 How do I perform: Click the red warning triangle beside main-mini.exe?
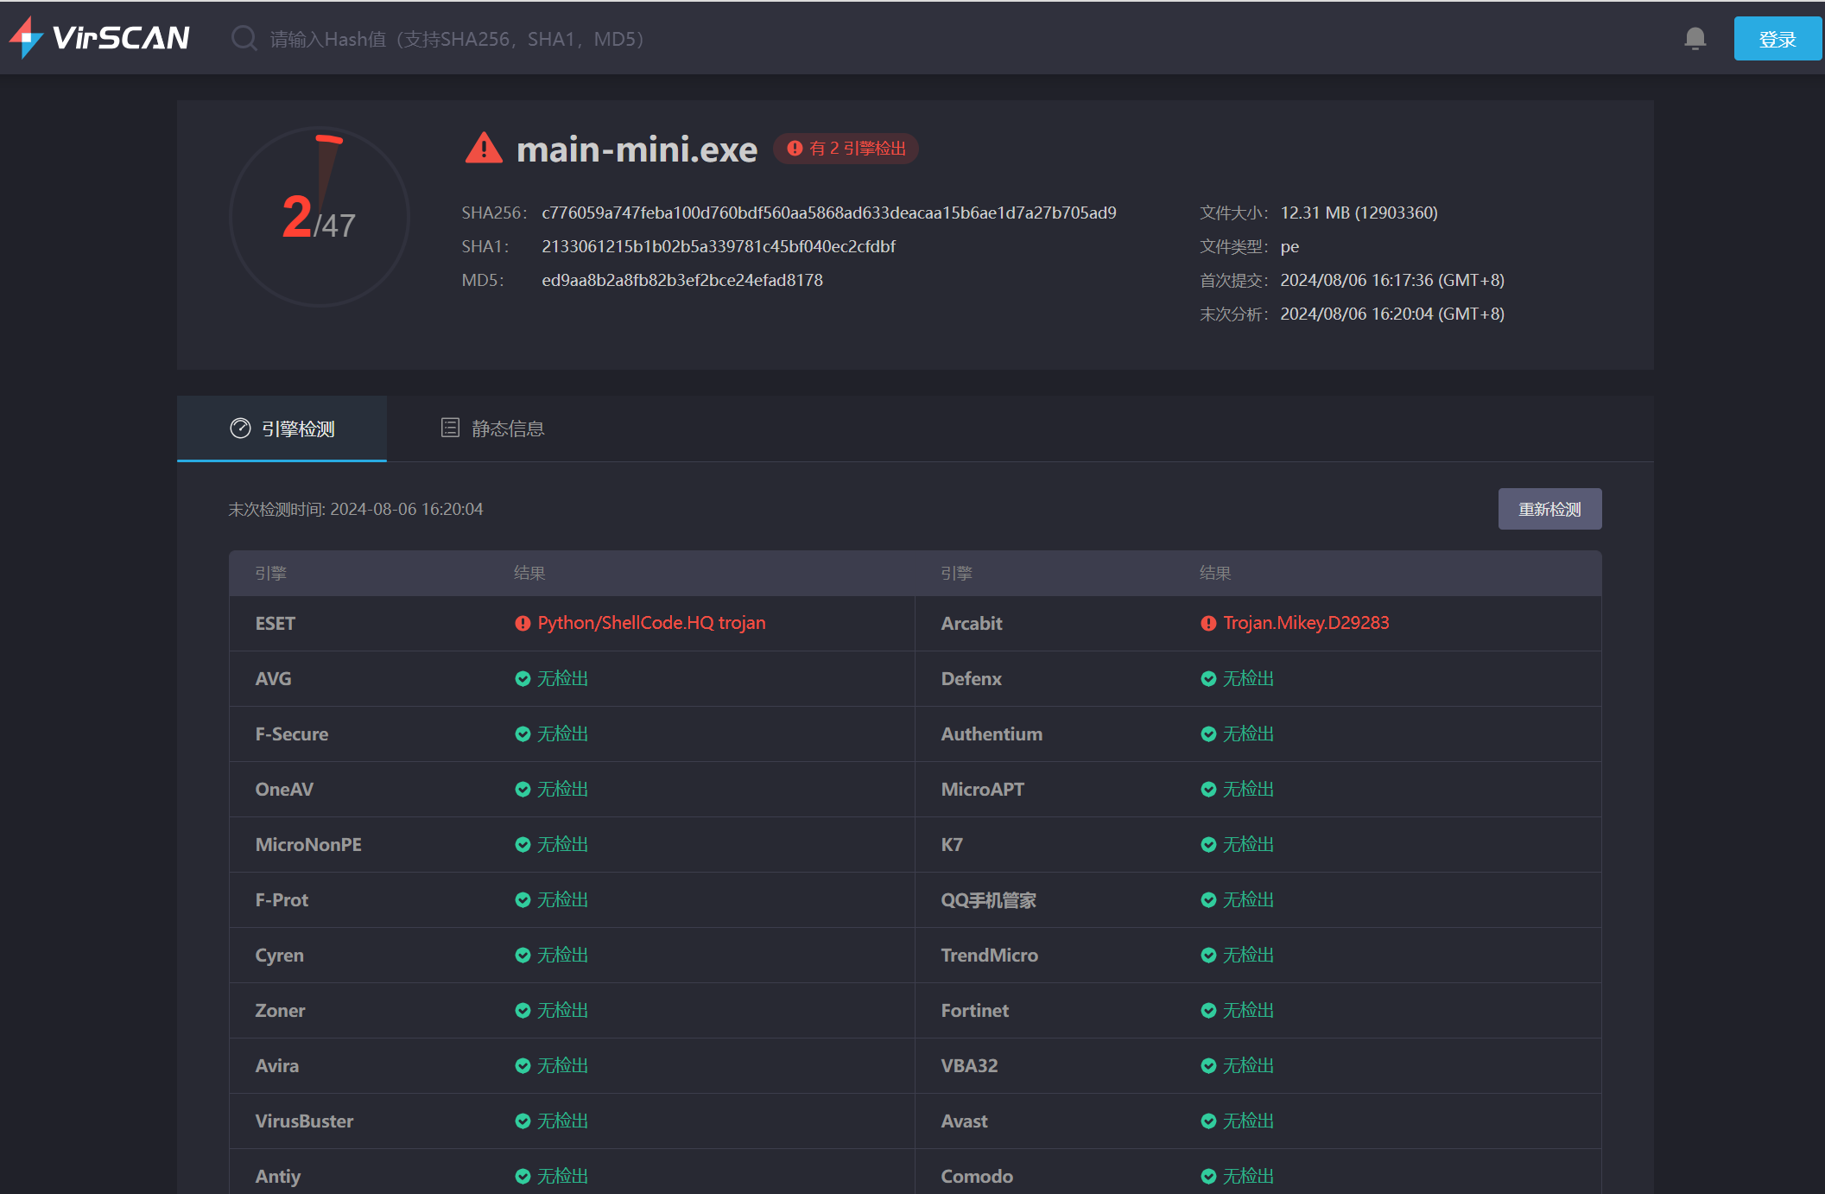click(484, 149)
